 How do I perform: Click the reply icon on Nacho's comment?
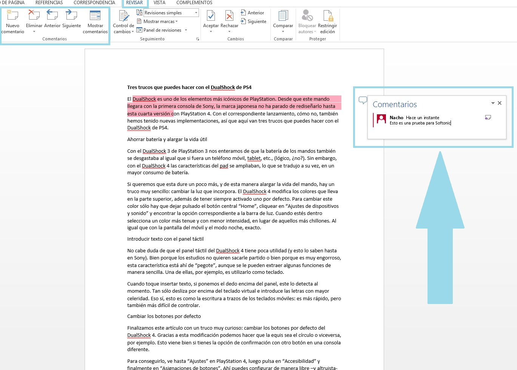(488, 118)
